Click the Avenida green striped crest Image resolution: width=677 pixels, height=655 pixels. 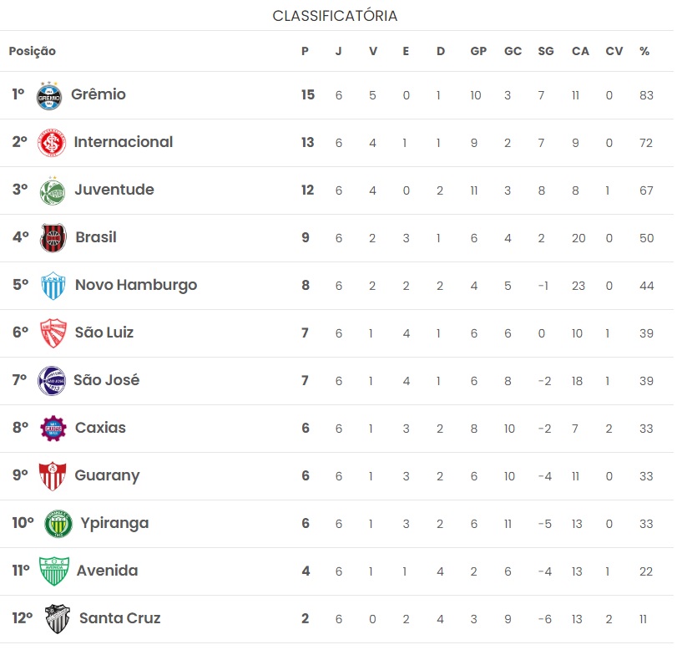coord(54,571)
